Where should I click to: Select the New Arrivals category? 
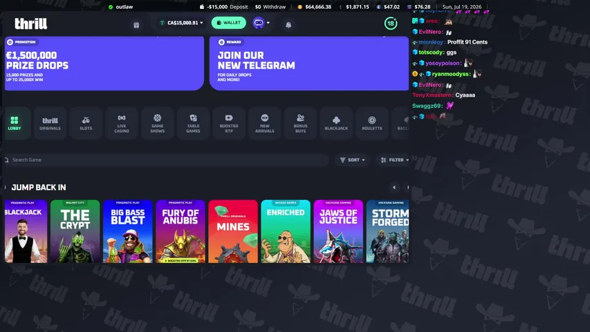(x=264, y=123)
